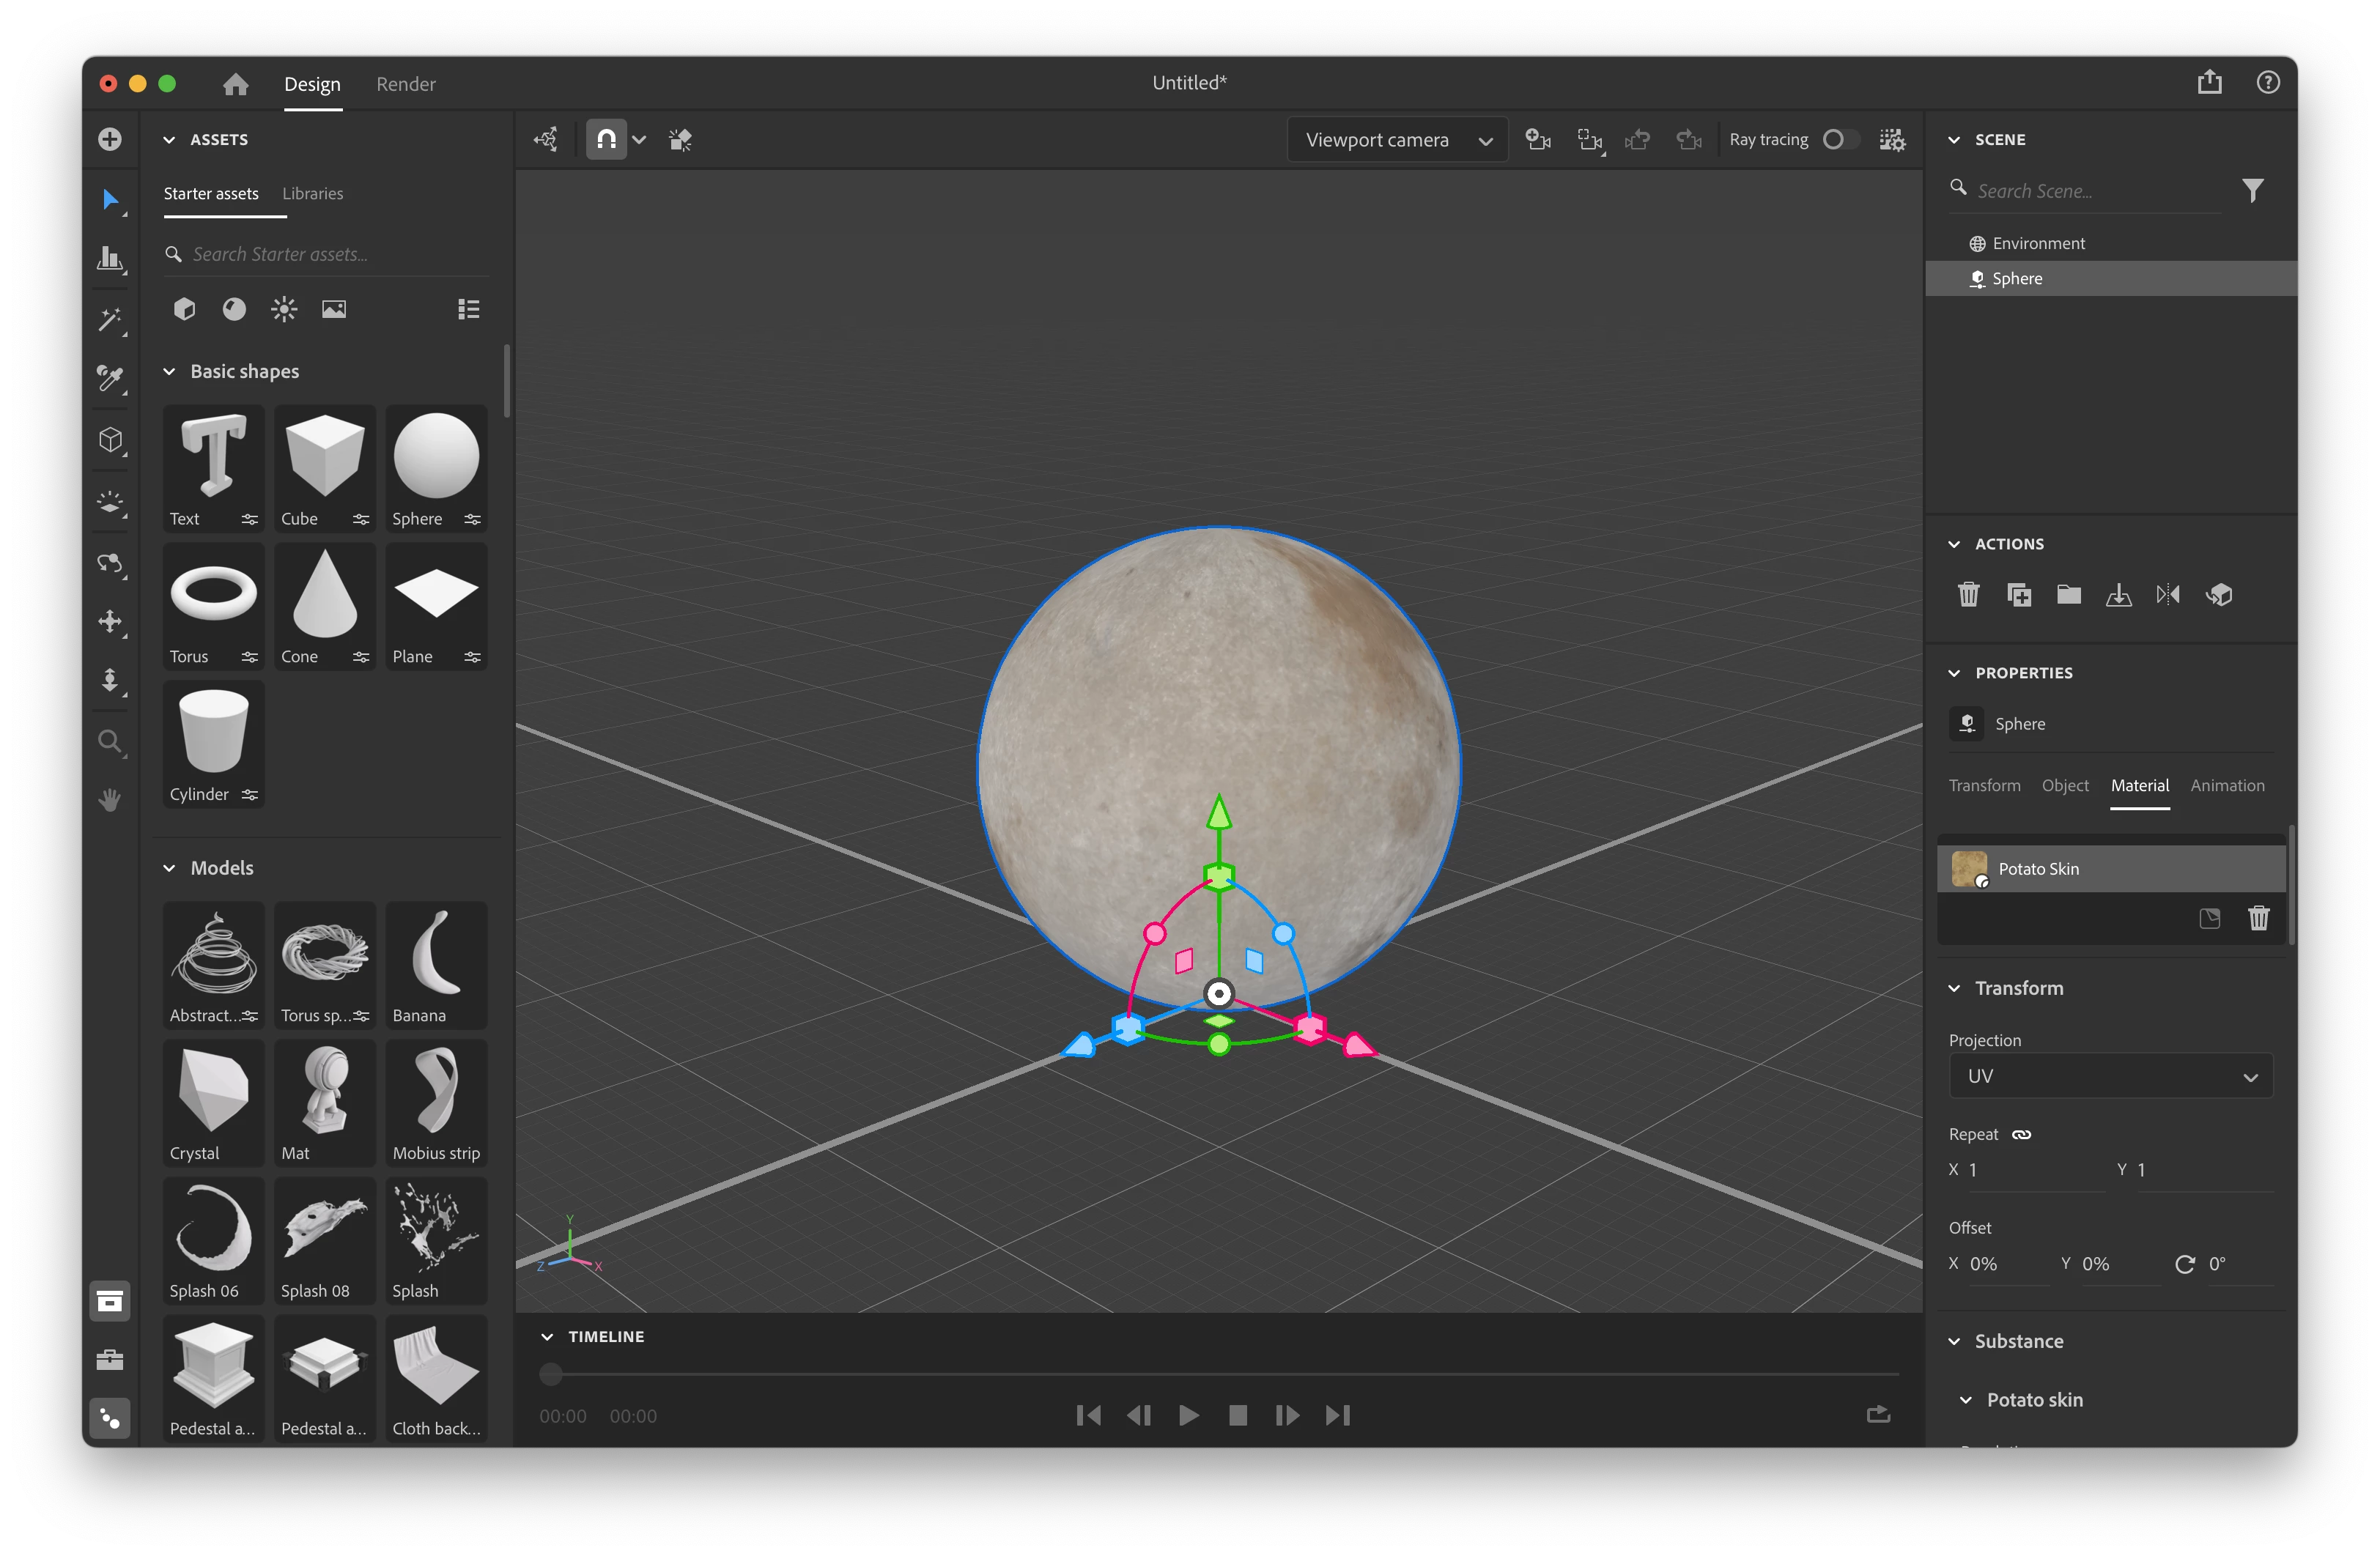The height and width of the screenshot is (1556, 2380).
Task: Click the Duplicate icon in Actions
Action: click(x=2018, y=595)
